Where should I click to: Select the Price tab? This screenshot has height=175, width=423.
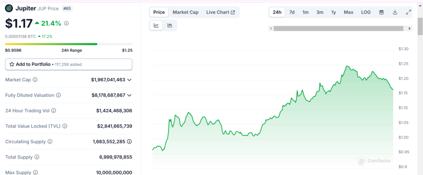click(159, 12)
